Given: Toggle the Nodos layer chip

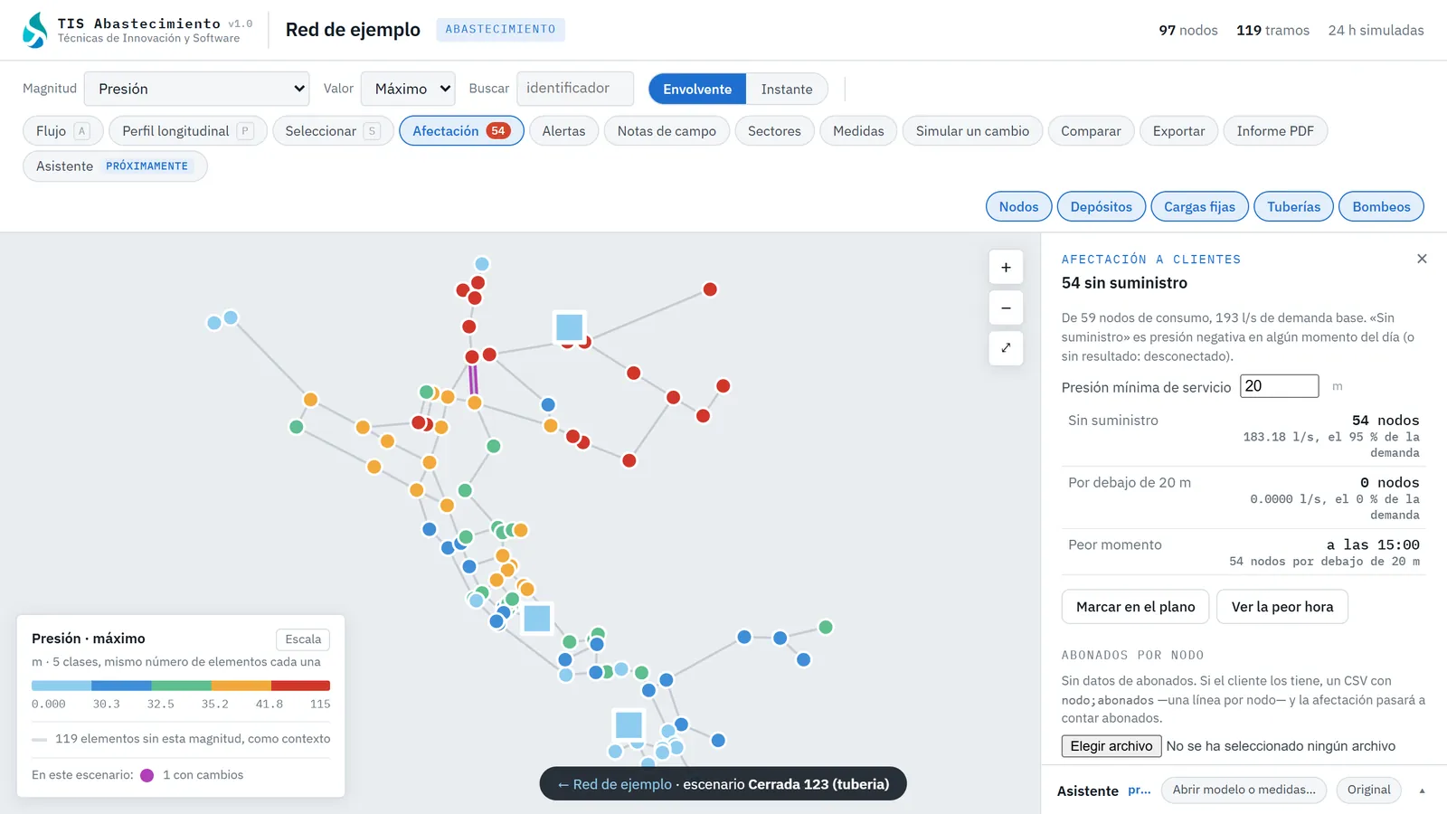Looking at the screenshot, I should tap(1018, 206).
